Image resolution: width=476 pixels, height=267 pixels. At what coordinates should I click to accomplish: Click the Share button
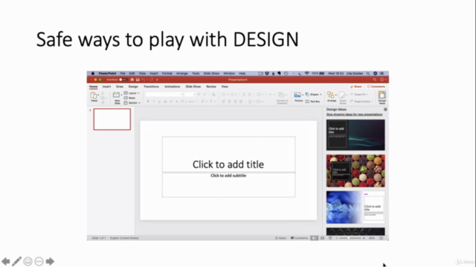(356, 87)
